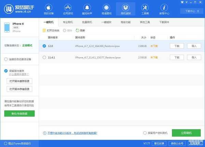Uncheck 保留固件缓存 checkbox
Screen dimensions: 205x147
click(6, 71)
